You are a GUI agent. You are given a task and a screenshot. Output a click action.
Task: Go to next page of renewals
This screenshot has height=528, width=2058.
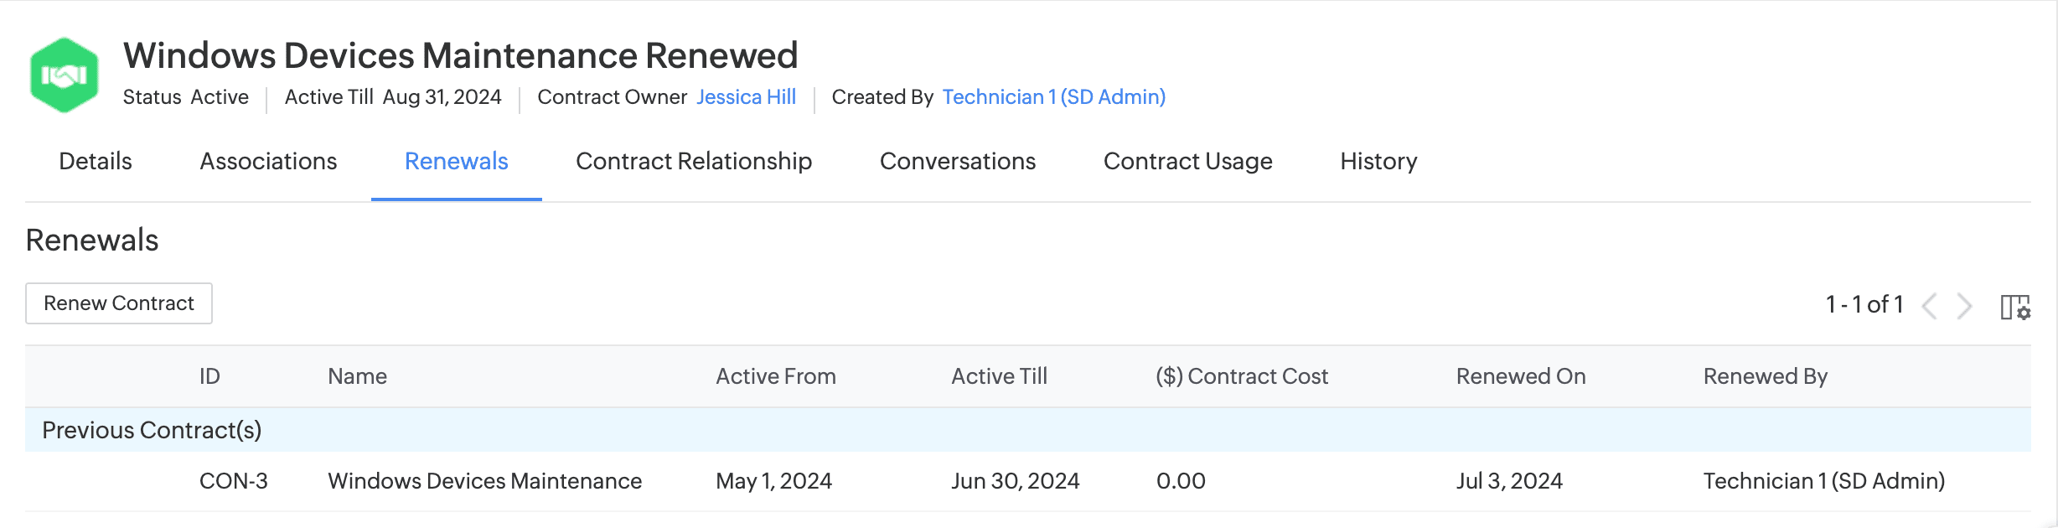pyautogui.click(x=1965, y=306)
